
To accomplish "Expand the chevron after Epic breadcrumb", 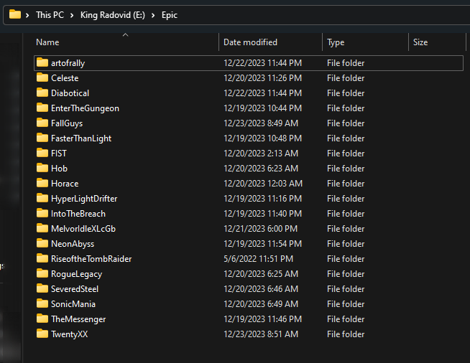I will coord(187,15).
